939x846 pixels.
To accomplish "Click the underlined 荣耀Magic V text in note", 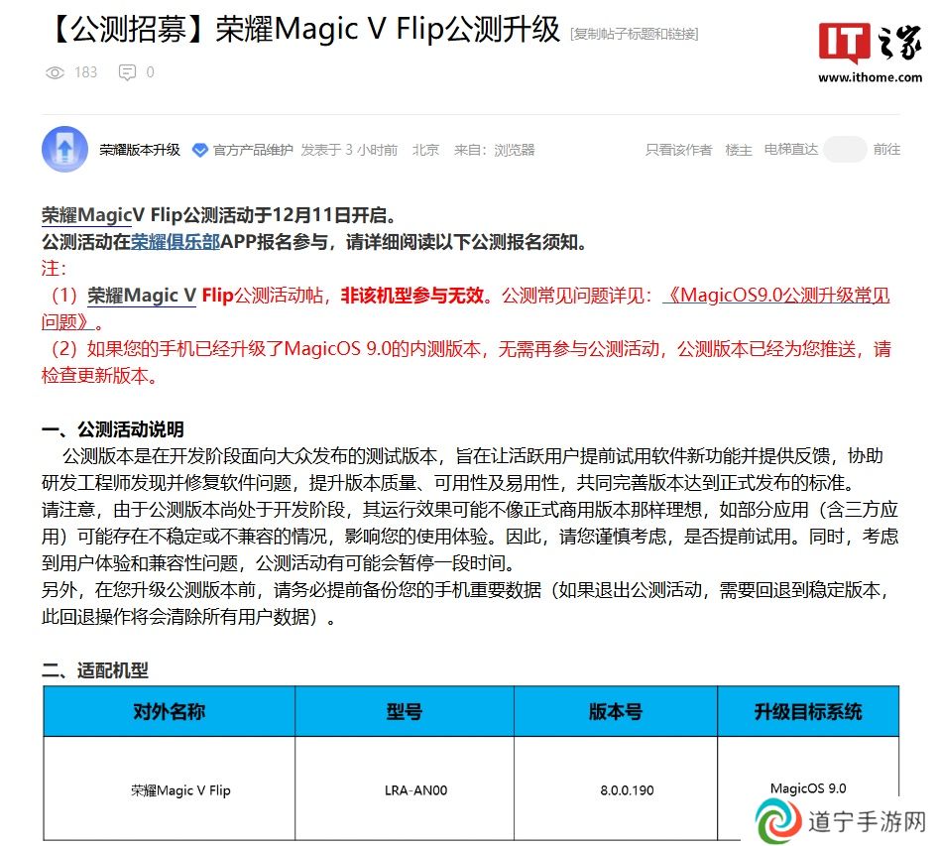I will (142, 296).
